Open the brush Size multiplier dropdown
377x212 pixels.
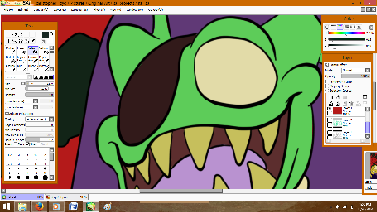pyautogui.click(x=23, y=84)
